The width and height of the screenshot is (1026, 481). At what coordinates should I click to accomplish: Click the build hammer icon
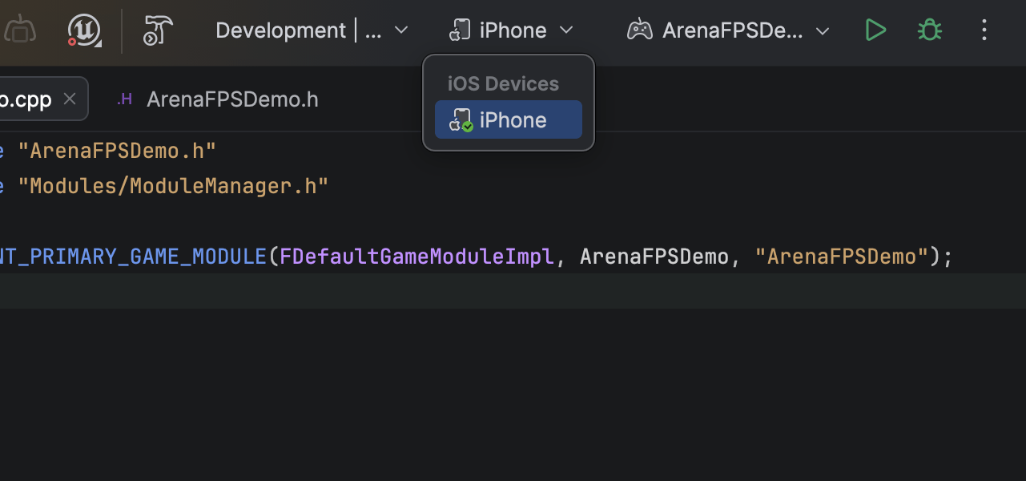[x=158, y=30]
